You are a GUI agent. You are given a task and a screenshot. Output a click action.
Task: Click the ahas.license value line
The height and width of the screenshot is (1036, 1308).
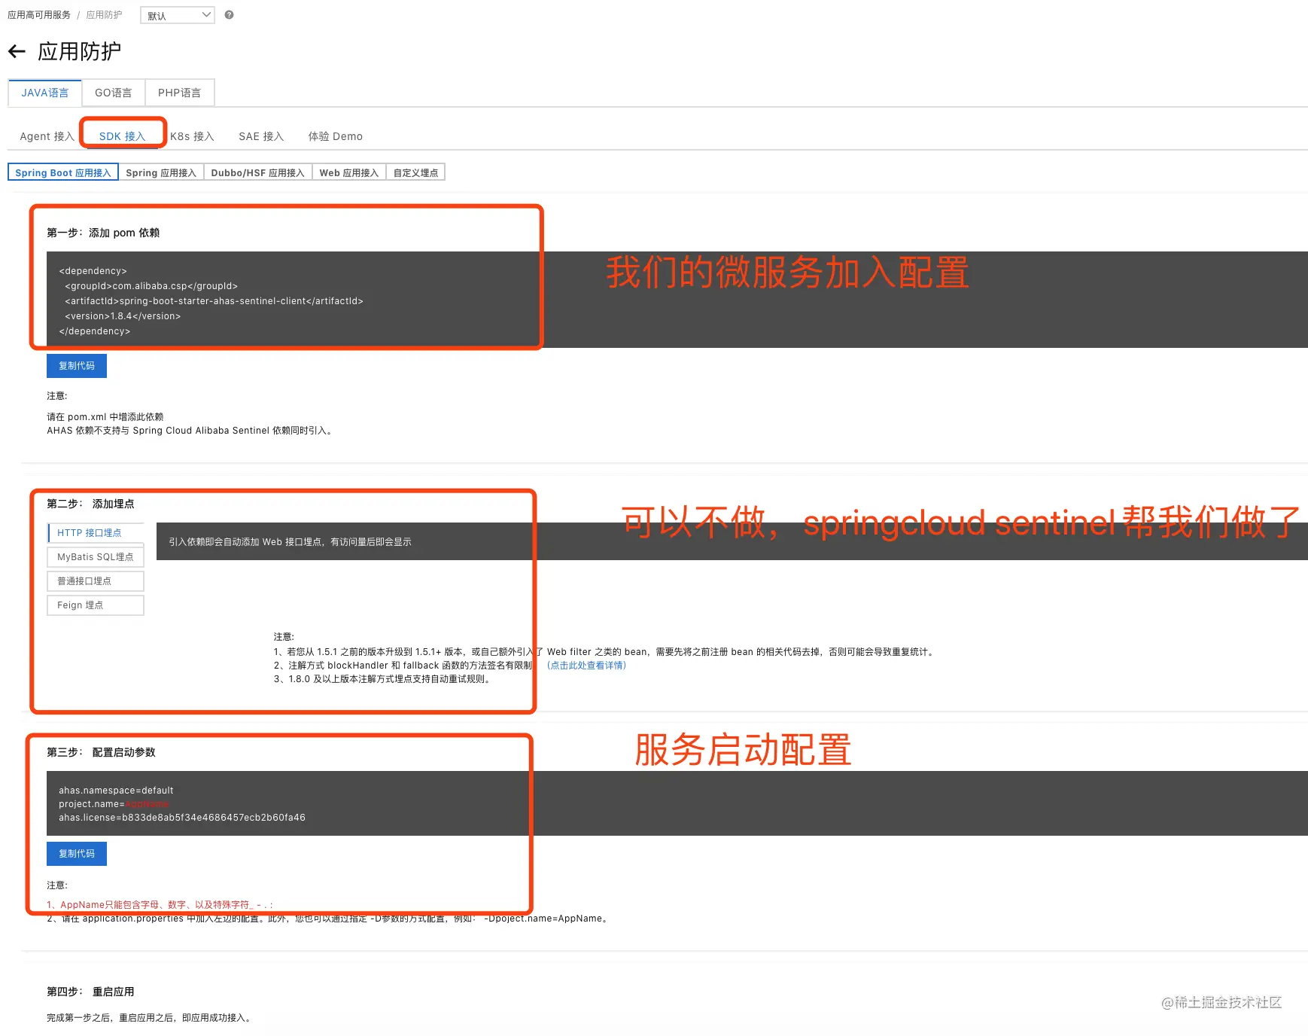182,818
